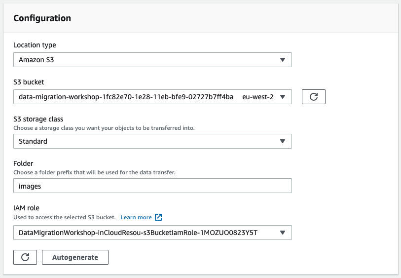The width and height of the screenshot is (401, 278).
Task: Click the Location type label
Action: click(x=35, y=45)
